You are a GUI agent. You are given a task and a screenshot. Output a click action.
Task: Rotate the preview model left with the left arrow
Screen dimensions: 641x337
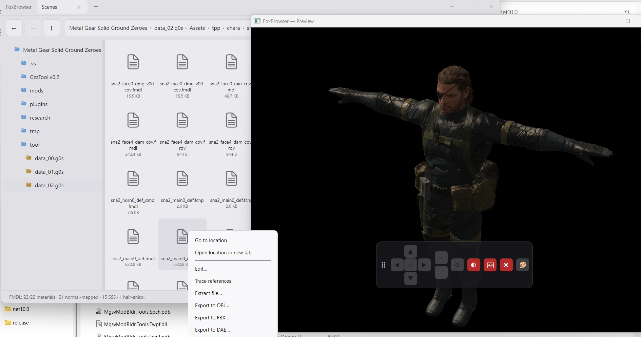[x=397, y=265]
